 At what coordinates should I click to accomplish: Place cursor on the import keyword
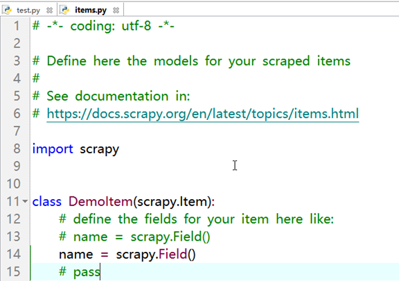coord(53,148)
